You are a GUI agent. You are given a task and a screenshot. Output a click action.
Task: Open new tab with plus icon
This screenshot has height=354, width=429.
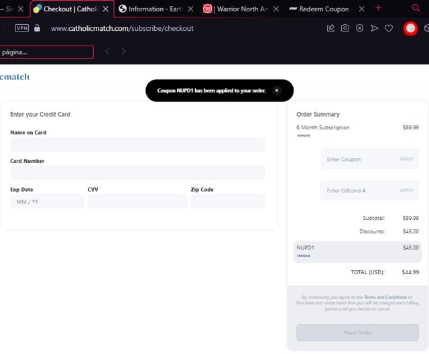click(x=378, y=8)
